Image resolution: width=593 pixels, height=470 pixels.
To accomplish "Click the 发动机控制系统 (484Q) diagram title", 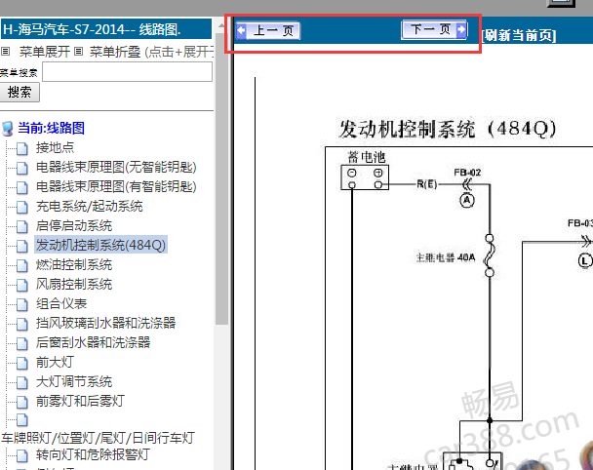I will pyautogui.click(x=448, y=130).
